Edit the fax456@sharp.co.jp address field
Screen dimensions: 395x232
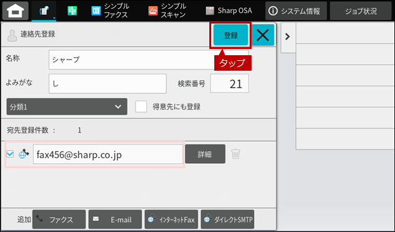(x=108, y=154)
